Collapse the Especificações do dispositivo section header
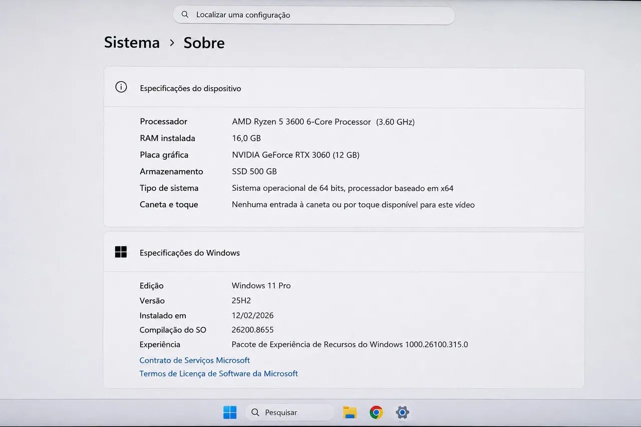Screen dimensions: 641x427 344,88
